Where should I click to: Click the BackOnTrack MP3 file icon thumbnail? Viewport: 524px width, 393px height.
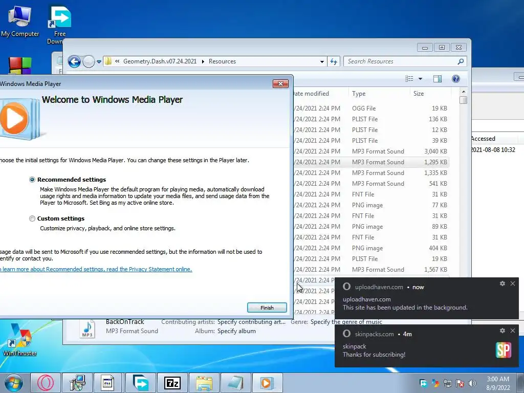(87, 329)
